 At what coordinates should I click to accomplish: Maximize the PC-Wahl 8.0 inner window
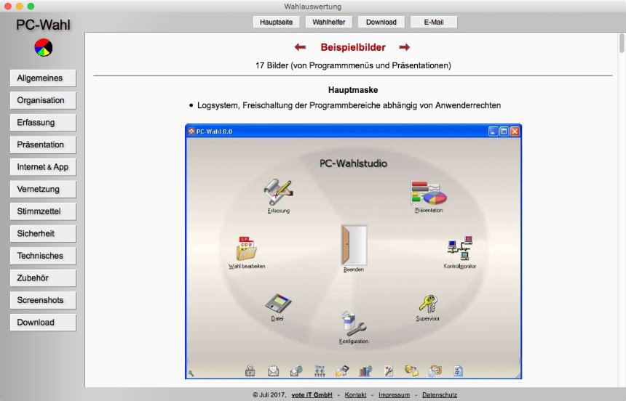(504, 131)
